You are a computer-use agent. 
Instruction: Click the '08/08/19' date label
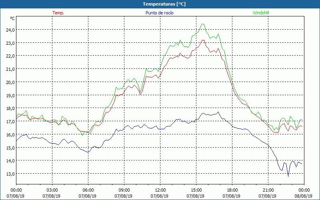point(303,196)
